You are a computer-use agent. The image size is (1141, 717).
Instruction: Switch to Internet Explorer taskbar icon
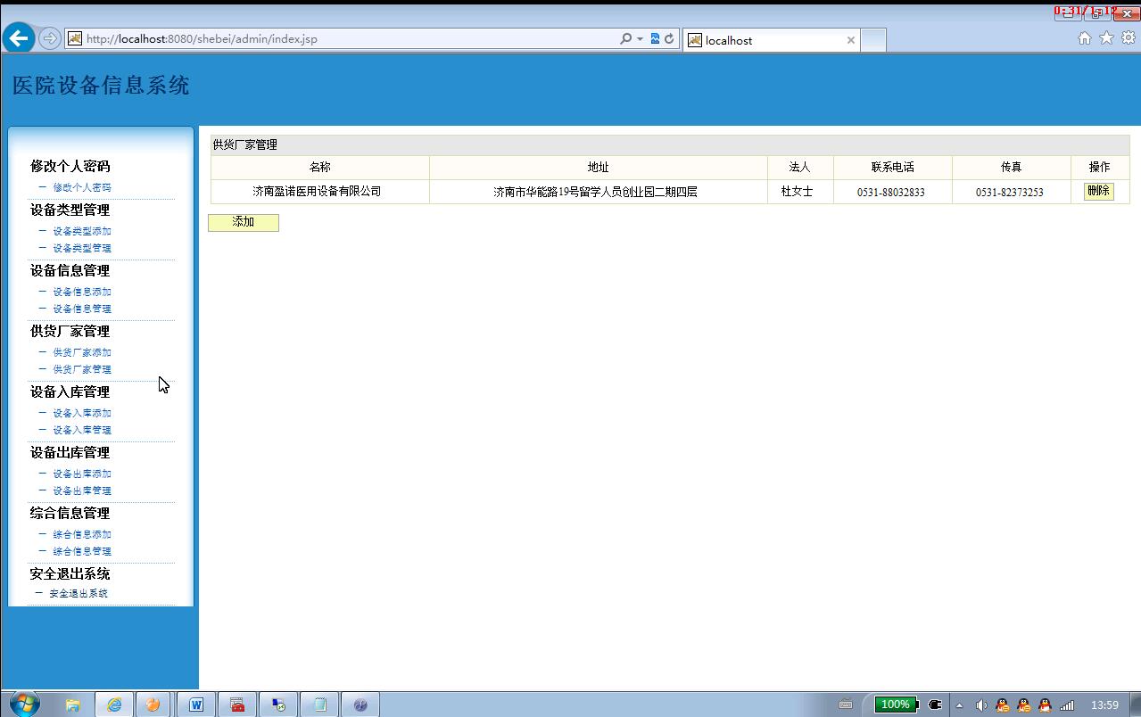click(x=114, y=705)
